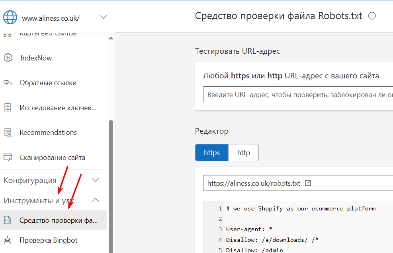Open IndexNow menu item
The height and width of the screenshot is (253, 393).
tap(36, 58)
